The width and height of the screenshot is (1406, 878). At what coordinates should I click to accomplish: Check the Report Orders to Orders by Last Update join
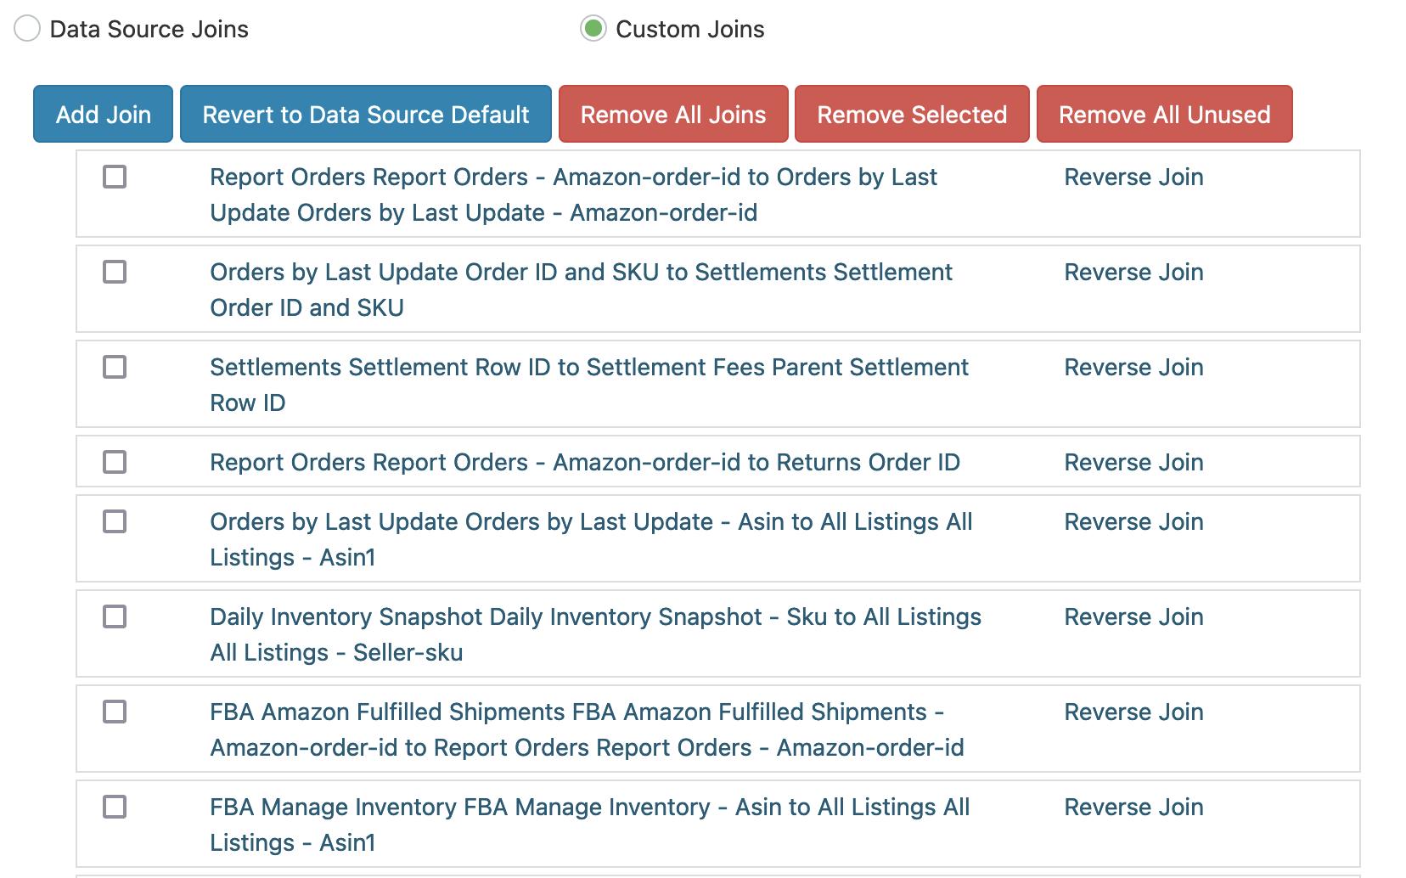click(x=115, y=177)
